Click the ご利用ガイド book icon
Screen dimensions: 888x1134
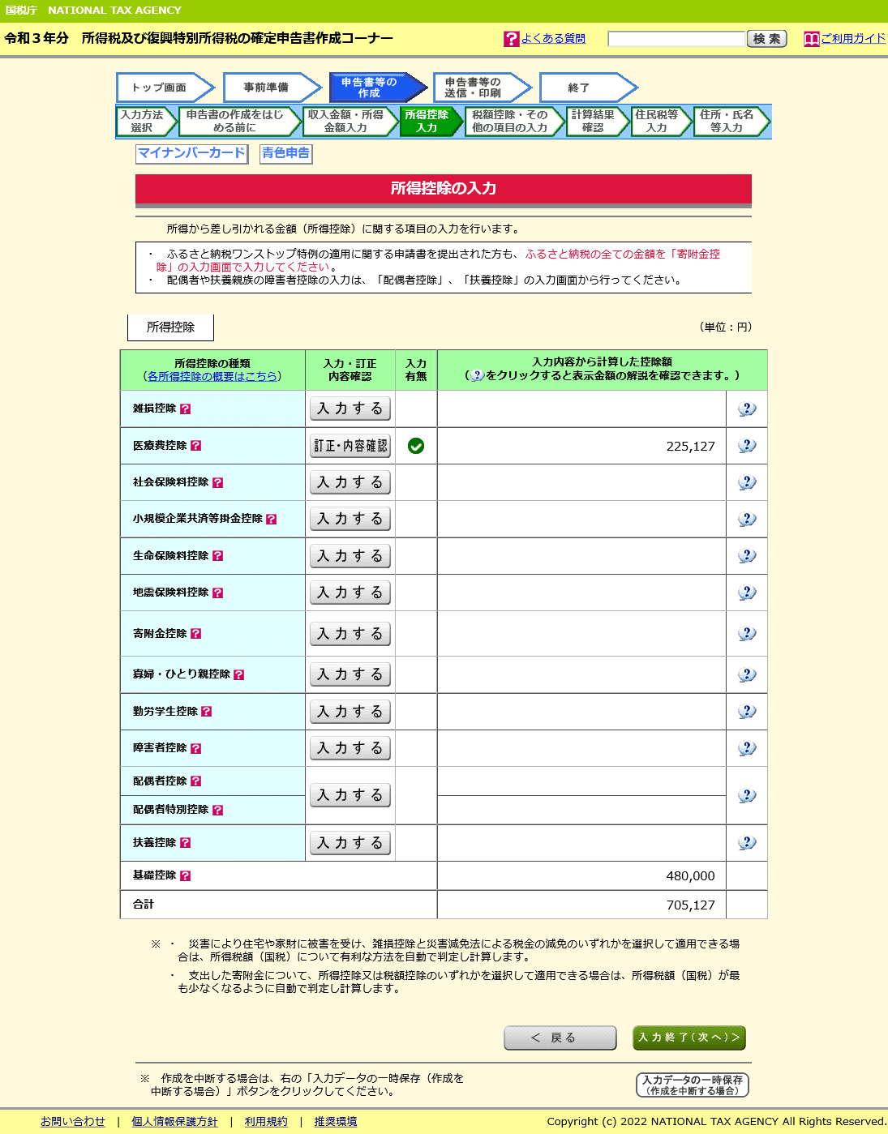click(811, 38)
